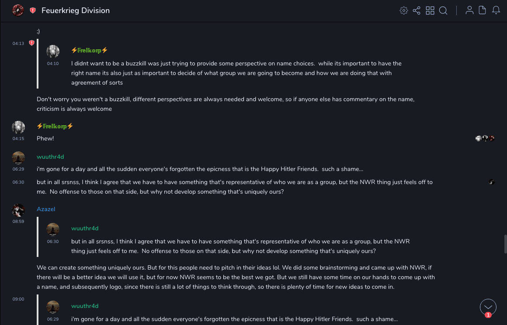Image resolution: width=507 pixels, height=325 pixels.
Task: Click Azazel's avatar picture
Action: [18, 210]
